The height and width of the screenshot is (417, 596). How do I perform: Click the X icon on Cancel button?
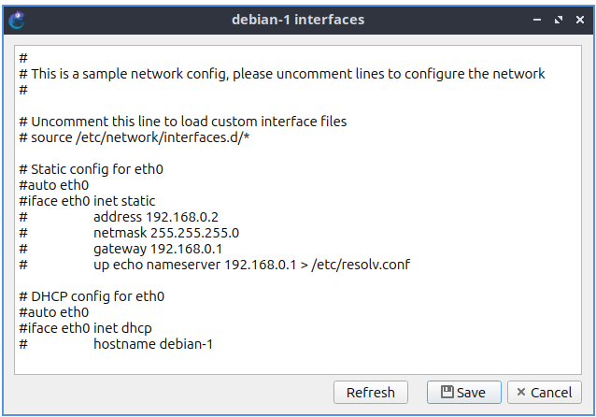coord(522,392)
